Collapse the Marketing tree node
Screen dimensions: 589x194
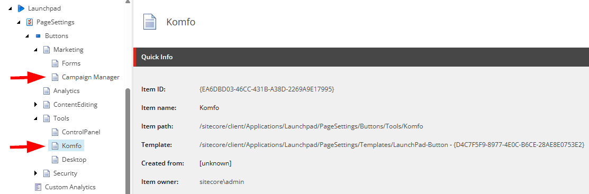point(35,50)
